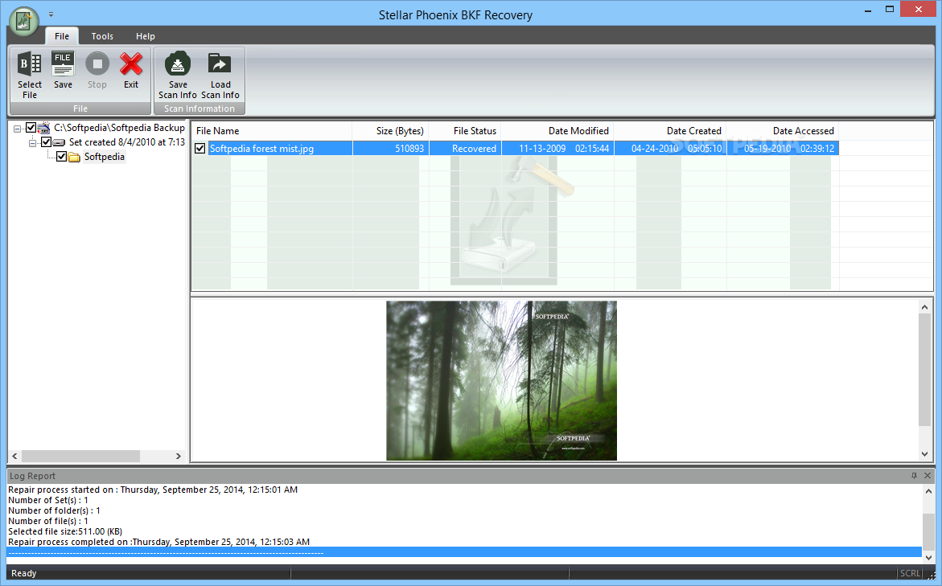
Task: Open the Tools ribbon tab
Action: pyautogui.click(x=102, y=36)
